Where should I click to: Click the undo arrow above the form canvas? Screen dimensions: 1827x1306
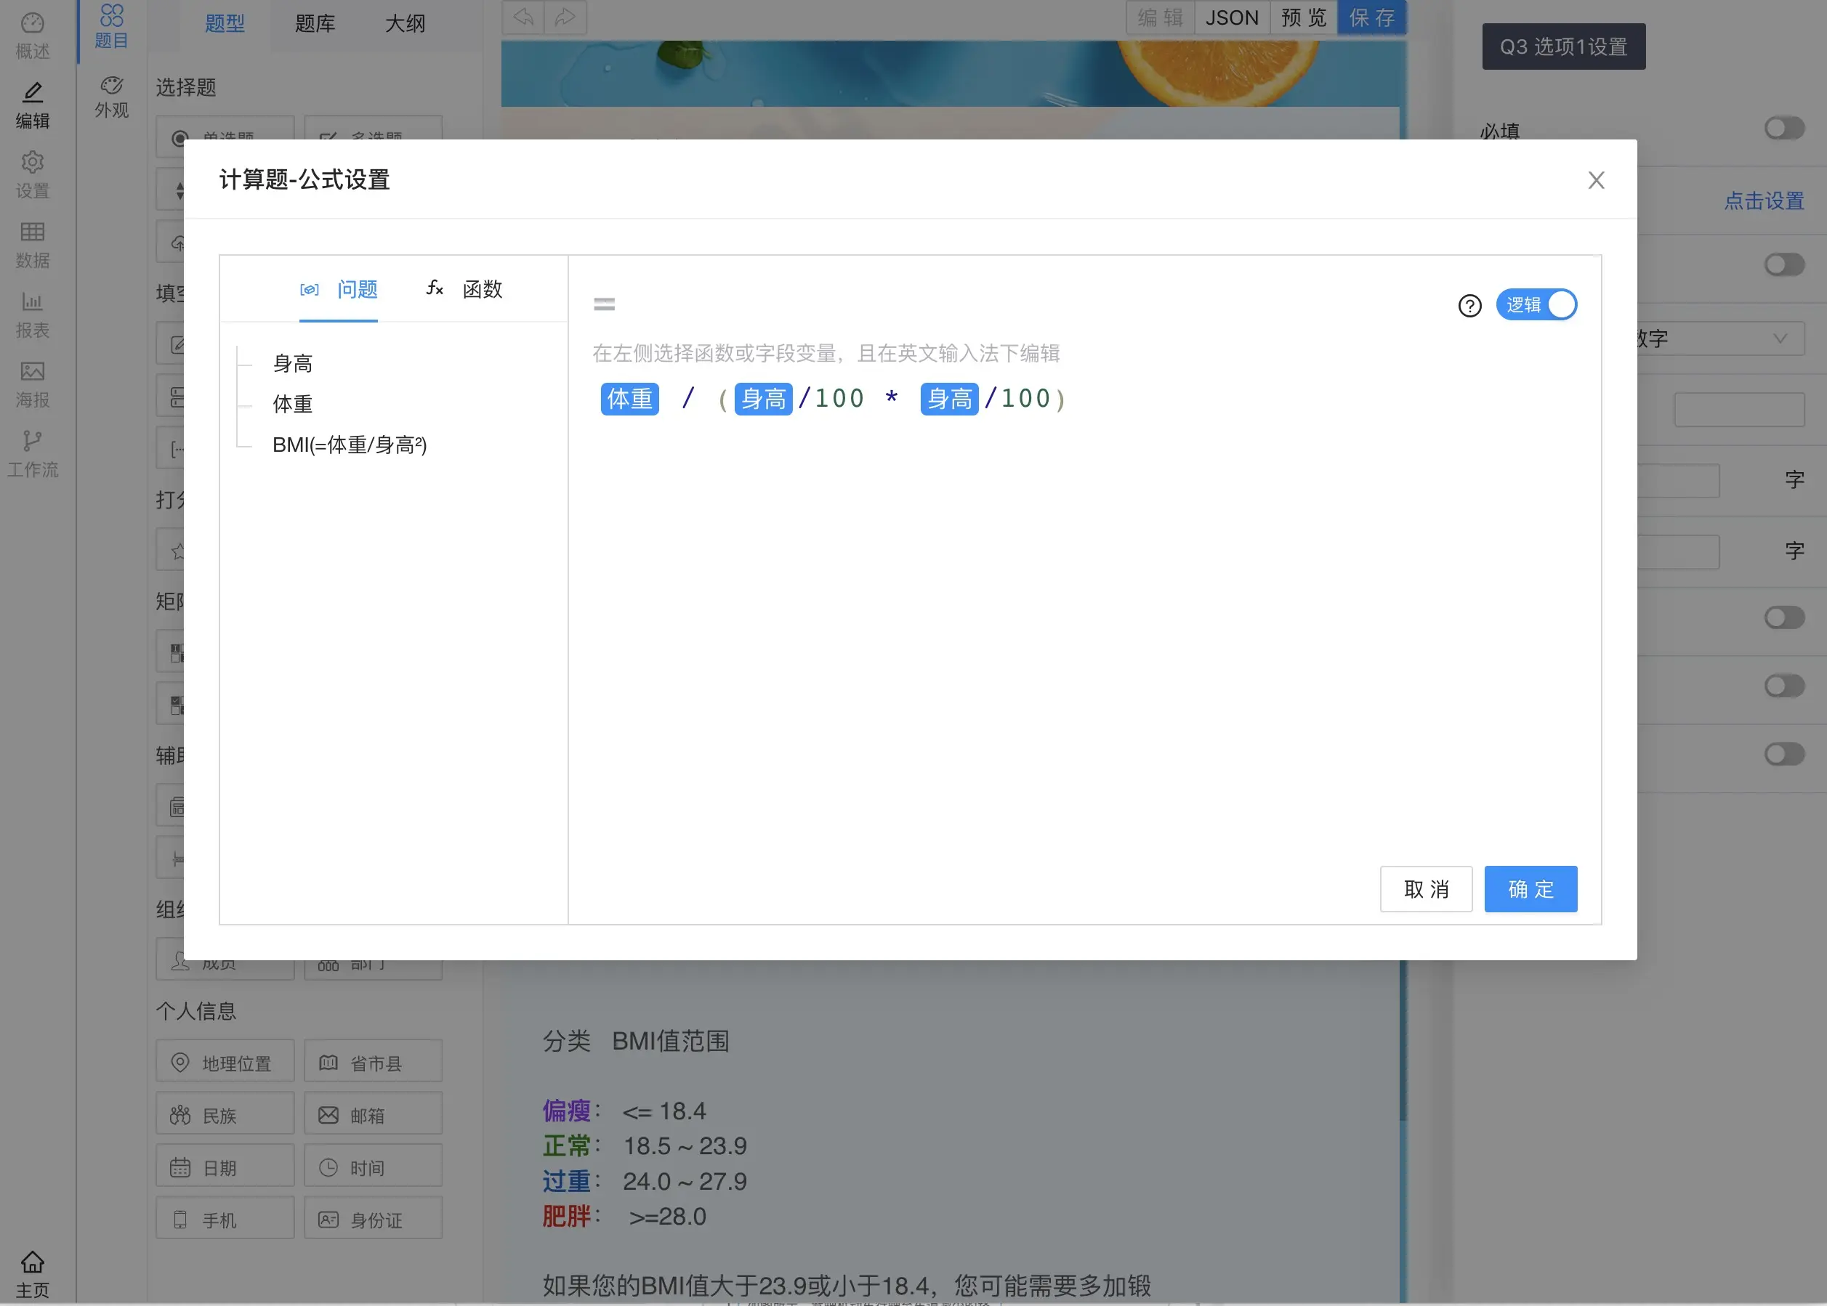[x=523, y=17]
